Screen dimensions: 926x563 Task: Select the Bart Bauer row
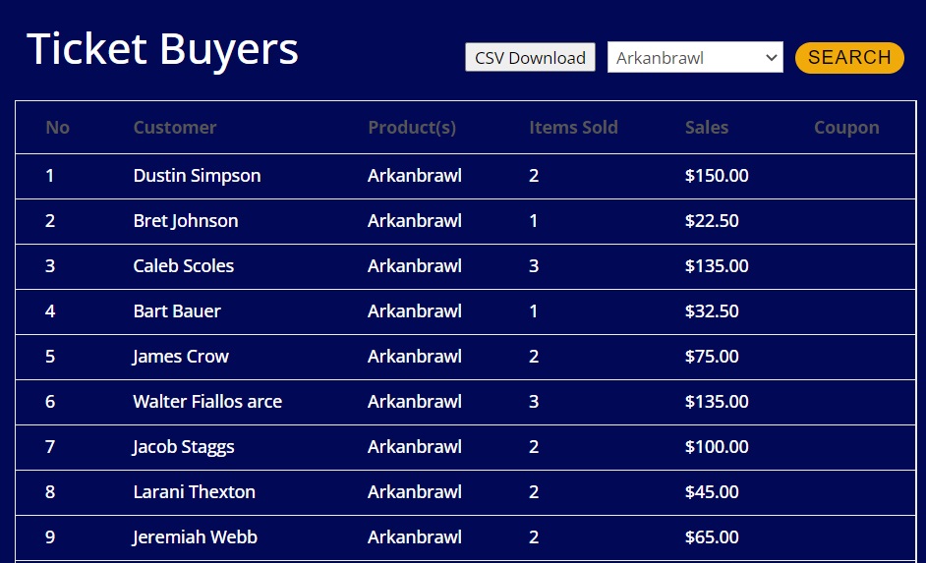pyautogui.click(x=177, y=311)
